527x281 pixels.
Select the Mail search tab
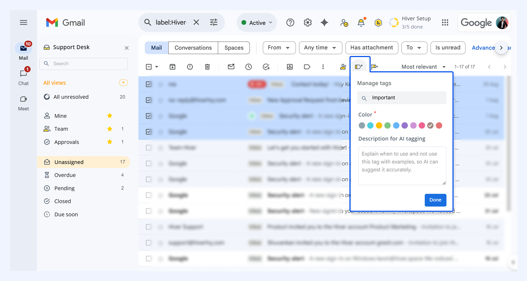tap(156, 48)
